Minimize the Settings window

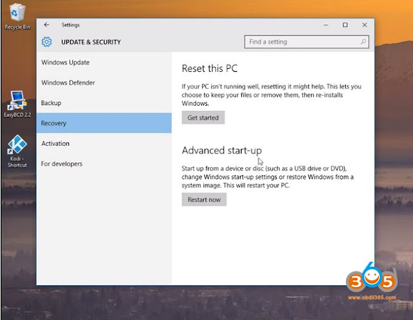pos(326,25)
